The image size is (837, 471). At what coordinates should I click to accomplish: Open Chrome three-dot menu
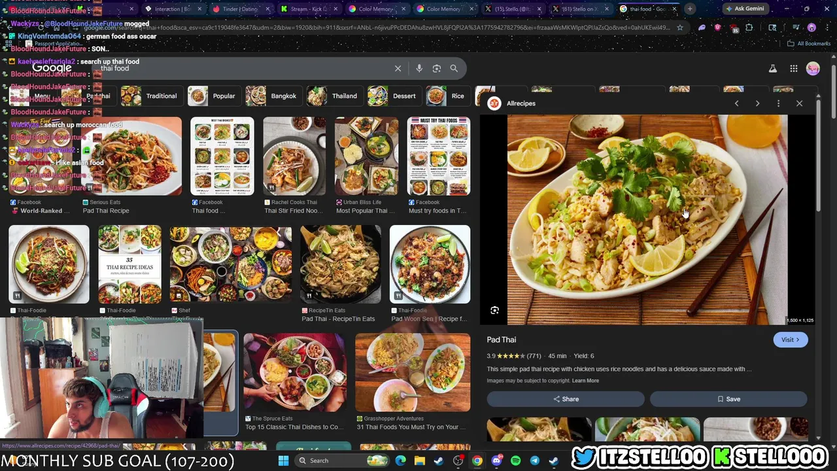(x=826, y=27)
